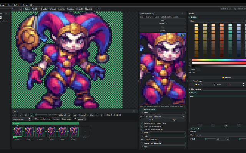This screenshot has width=246, height=153.
Task: Move layer up with the up arrow
Action: (226, 125)
